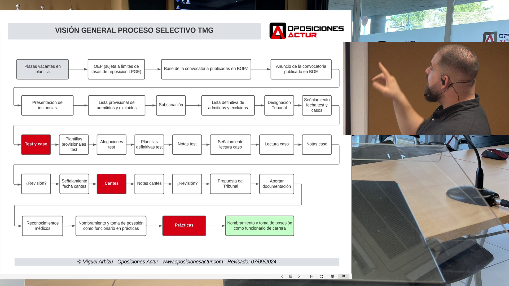Screen dimensions: 509x286
Task: Click the 'Notas test' box
Action: [x=187, y=145]
